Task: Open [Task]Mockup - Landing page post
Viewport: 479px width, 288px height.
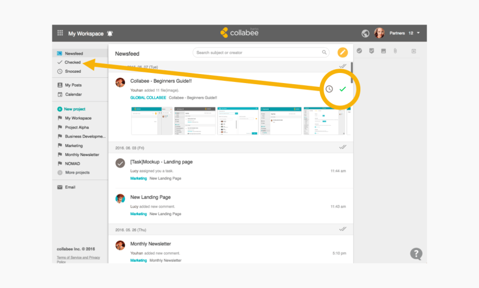Action: [162, 162]
